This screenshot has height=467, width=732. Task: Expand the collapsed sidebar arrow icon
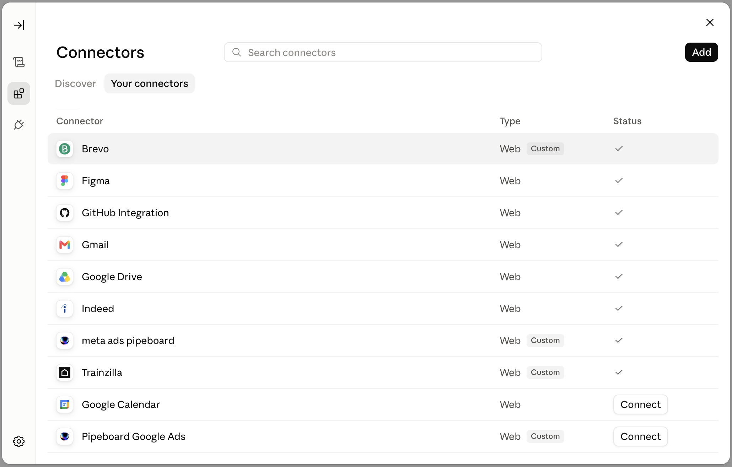click(19, 25)
